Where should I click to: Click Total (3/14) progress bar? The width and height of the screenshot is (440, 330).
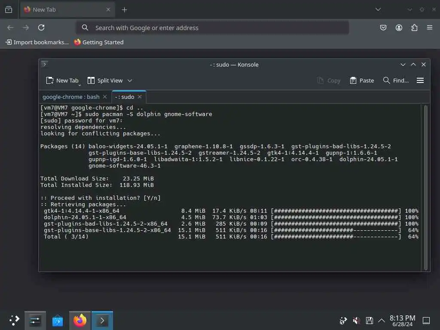click(336, 237)
